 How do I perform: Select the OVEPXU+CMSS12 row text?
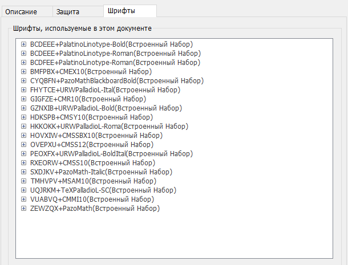point(92,145)
